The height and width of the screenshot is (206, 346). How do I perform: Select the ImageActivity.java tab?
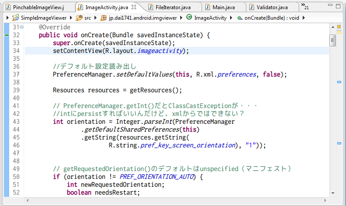(x=107, y=7)
